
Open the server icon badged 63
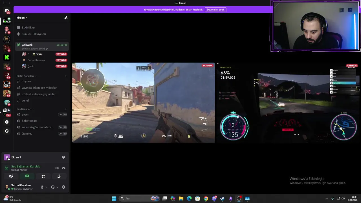click(x=7, y=75)
